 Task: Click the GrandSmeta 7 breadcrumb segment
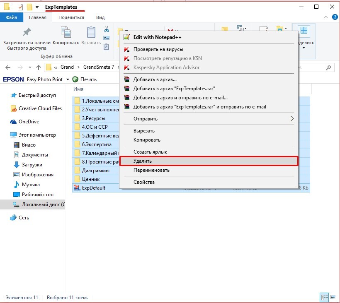99,67
